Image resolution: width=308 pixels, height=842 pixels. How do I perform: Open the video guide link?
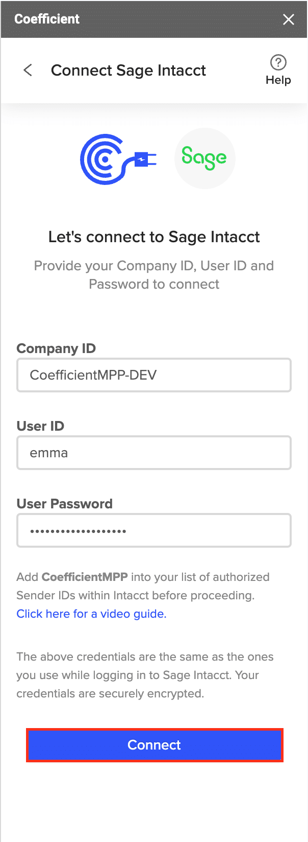pyautogui.click(x=91, y=614)
